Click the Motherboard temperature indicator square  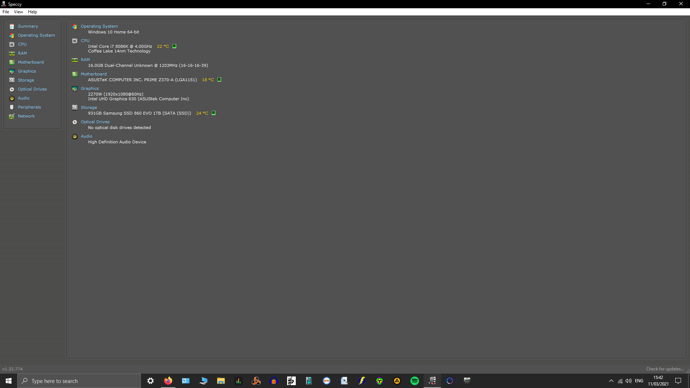219,79
